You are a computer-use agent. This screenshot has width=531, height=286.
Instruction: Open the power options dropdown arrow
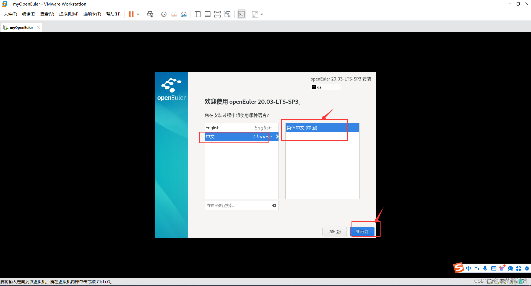(138, 14)
